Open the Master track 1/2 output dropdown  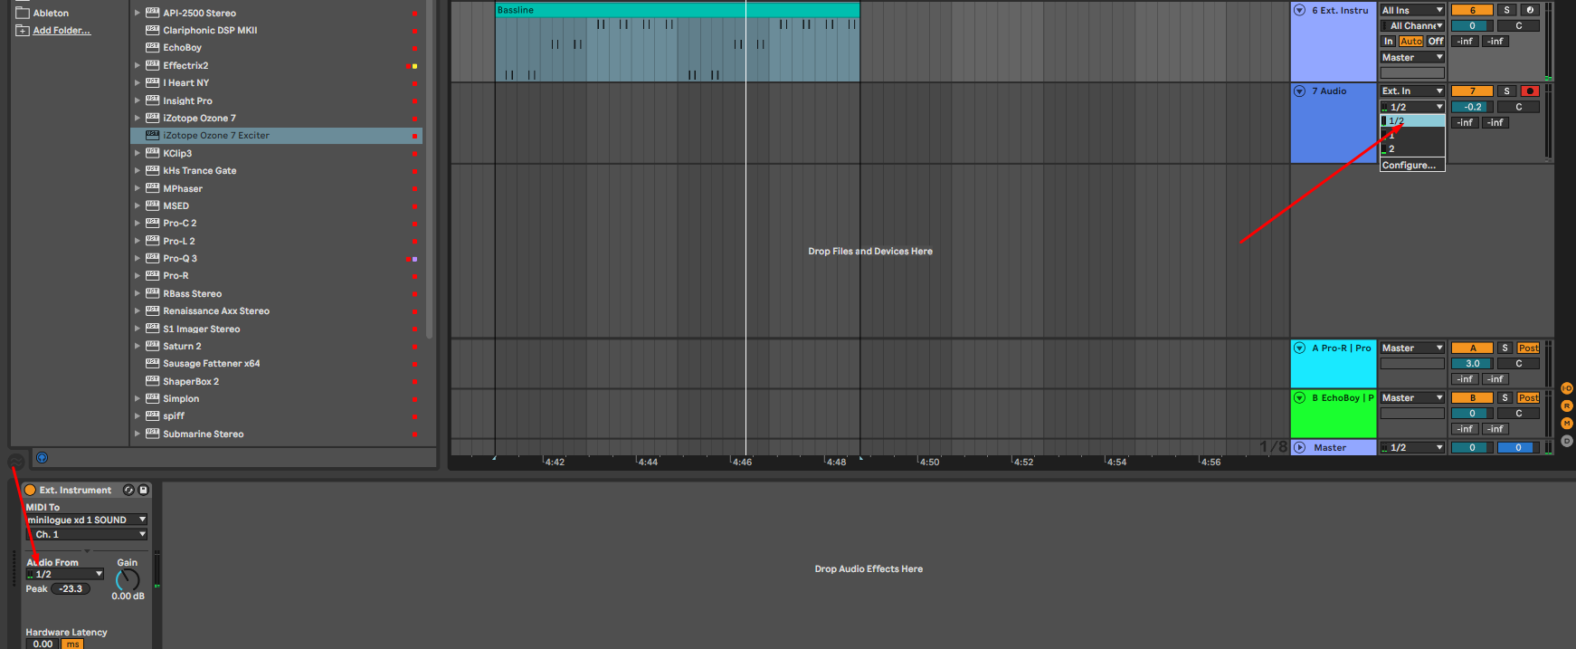click(x=1412, y=448)
